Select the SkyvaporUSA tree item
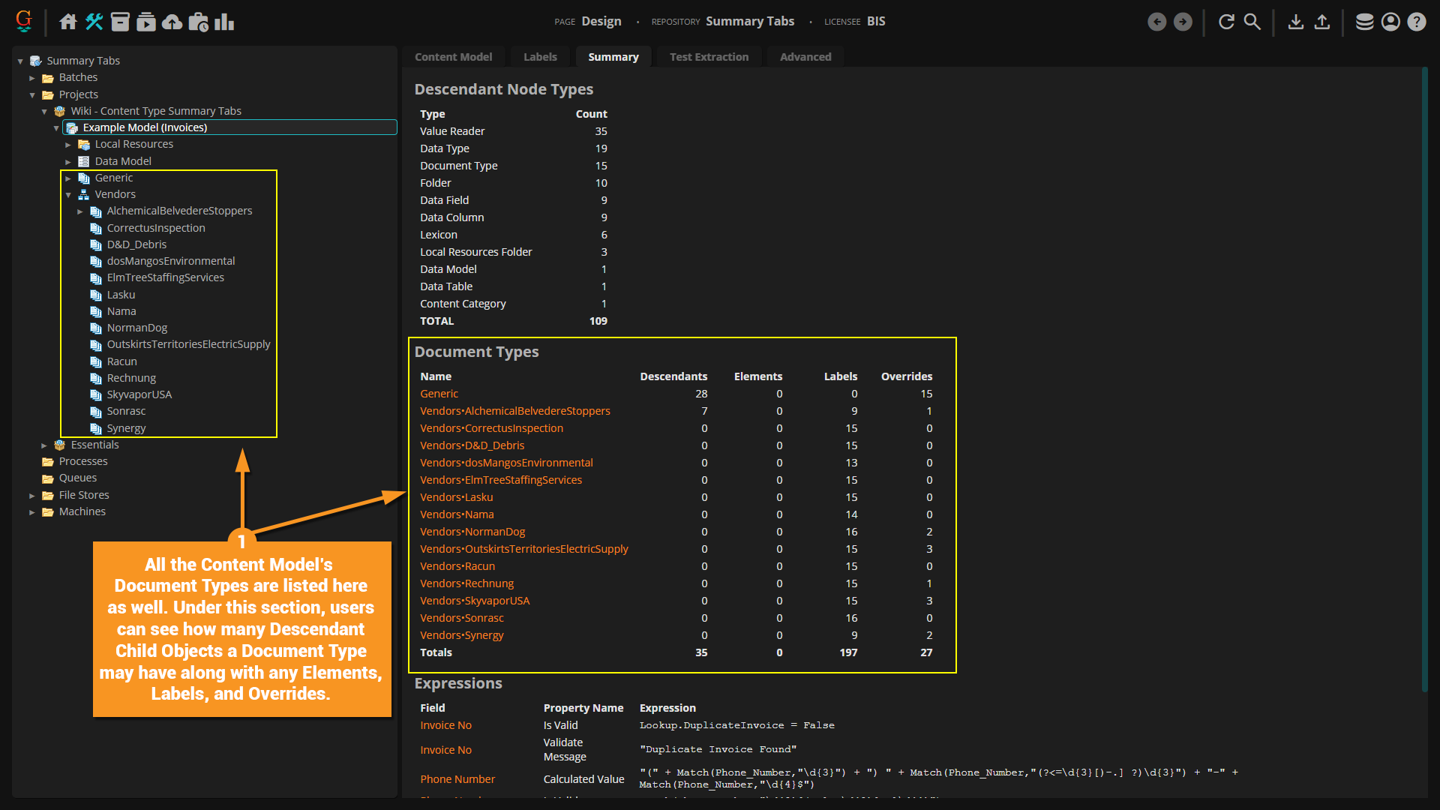The image size is (1440, 810). pyautogui.click(x=139, y=394)
